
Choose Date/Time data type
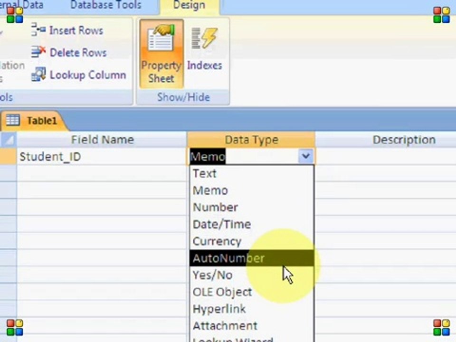[x=252, y=224]
